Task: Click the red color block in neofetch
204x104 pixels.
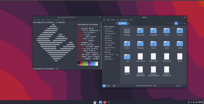Action: [x=81, y=63]
